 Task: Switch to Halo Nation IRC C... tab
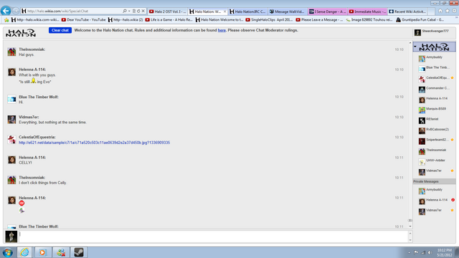pyautogui.click(x=247, y=11)
